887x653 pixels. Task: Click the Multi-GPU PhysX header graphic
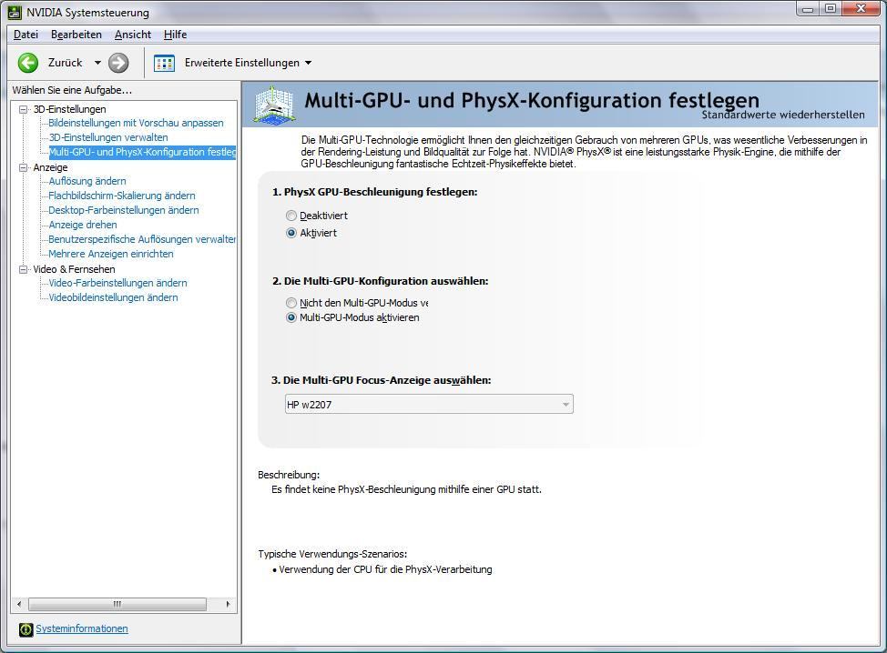274,104
